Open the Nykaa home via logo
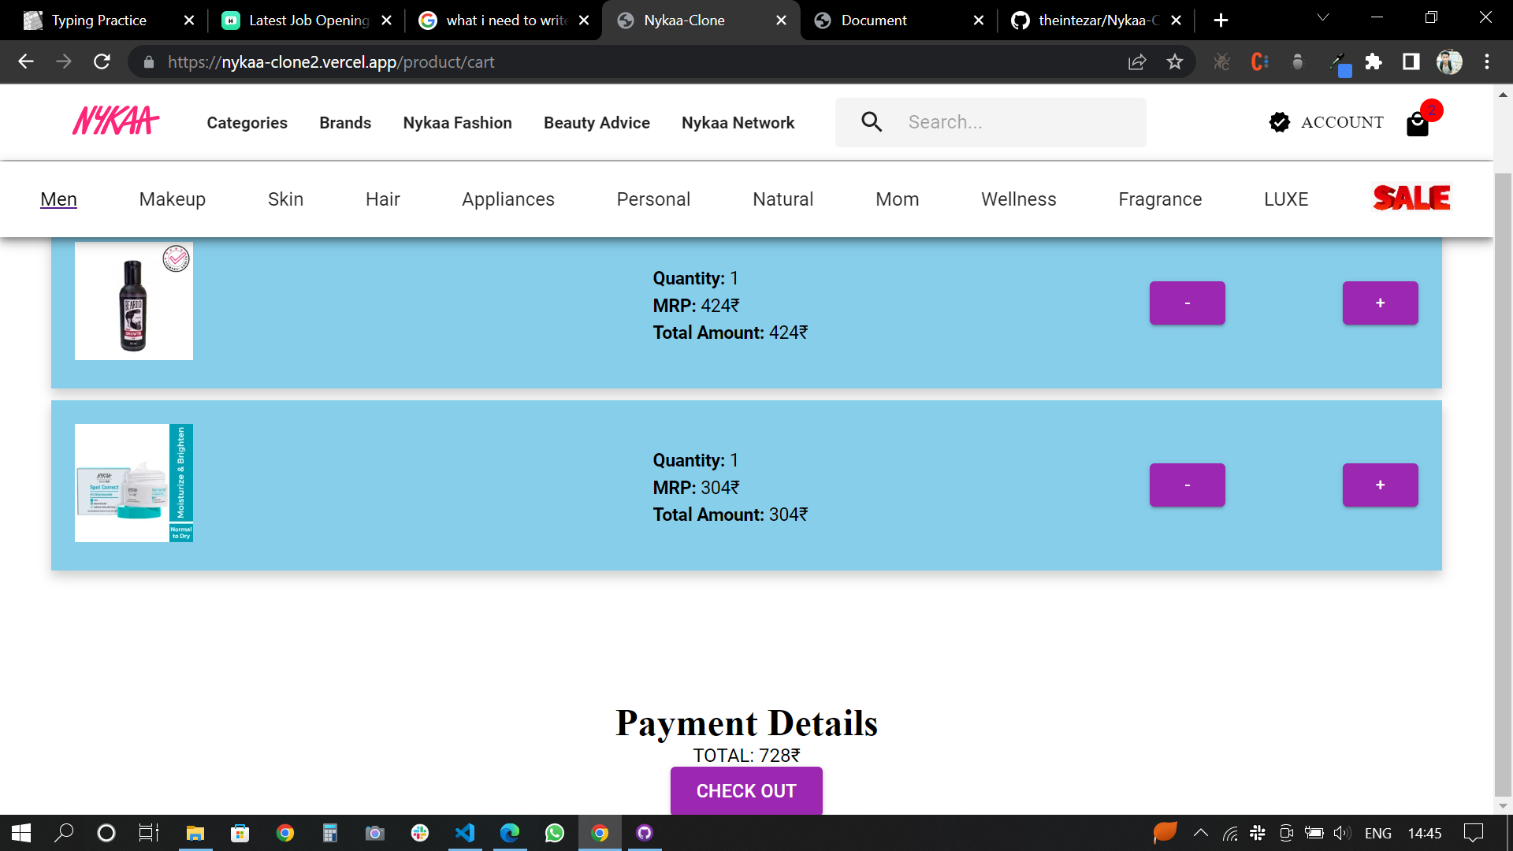1513x851 pixels. coord(115,121)
